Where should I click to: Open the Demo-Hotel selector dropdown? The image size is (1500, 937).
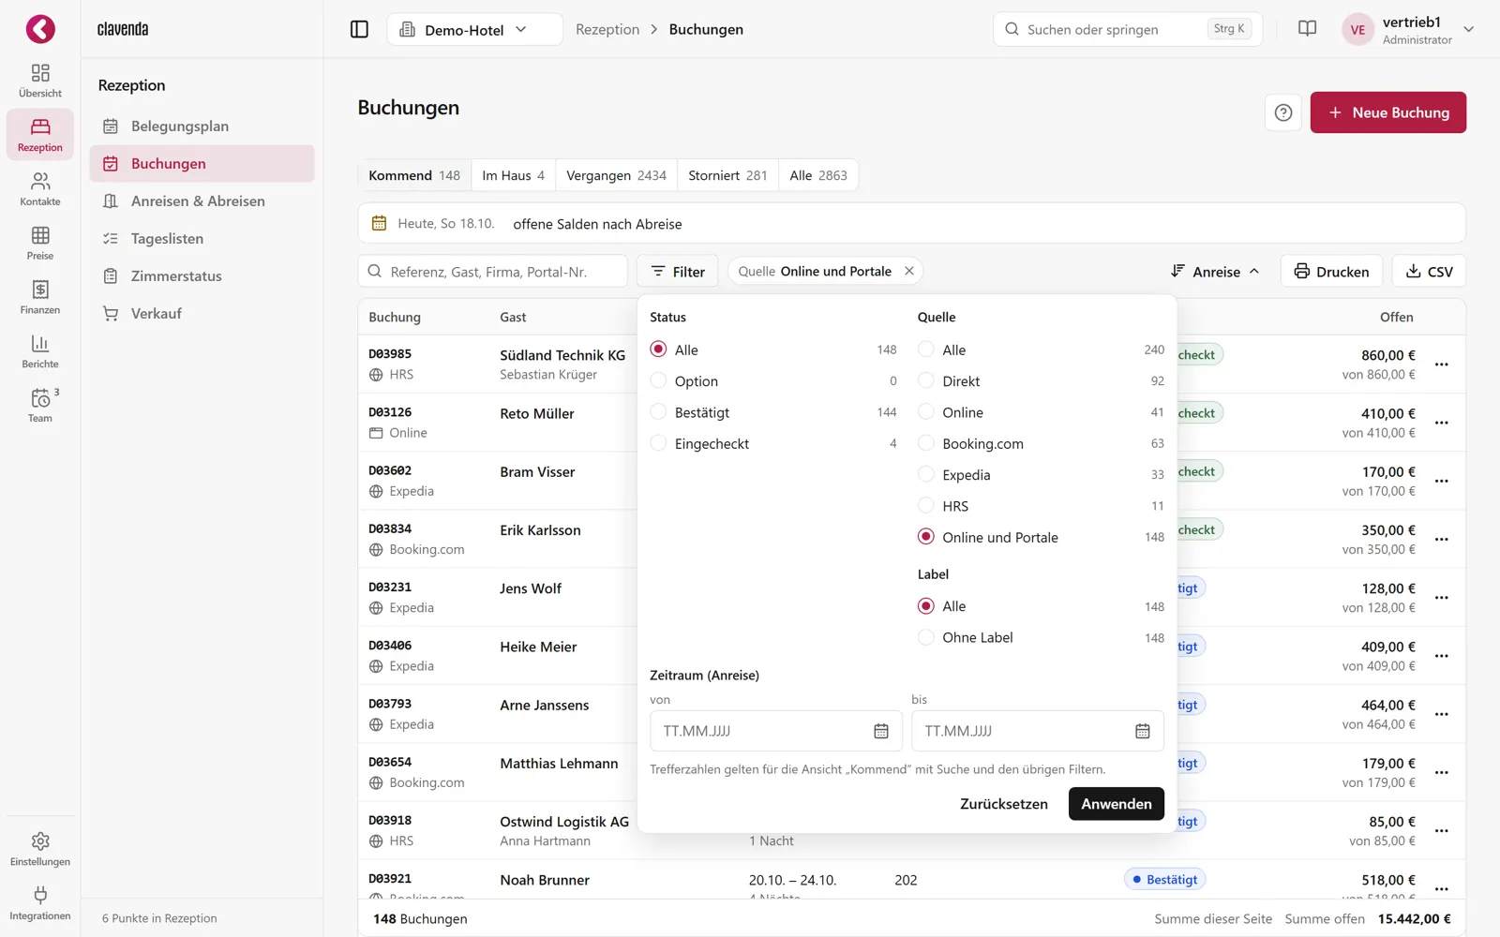474,29
